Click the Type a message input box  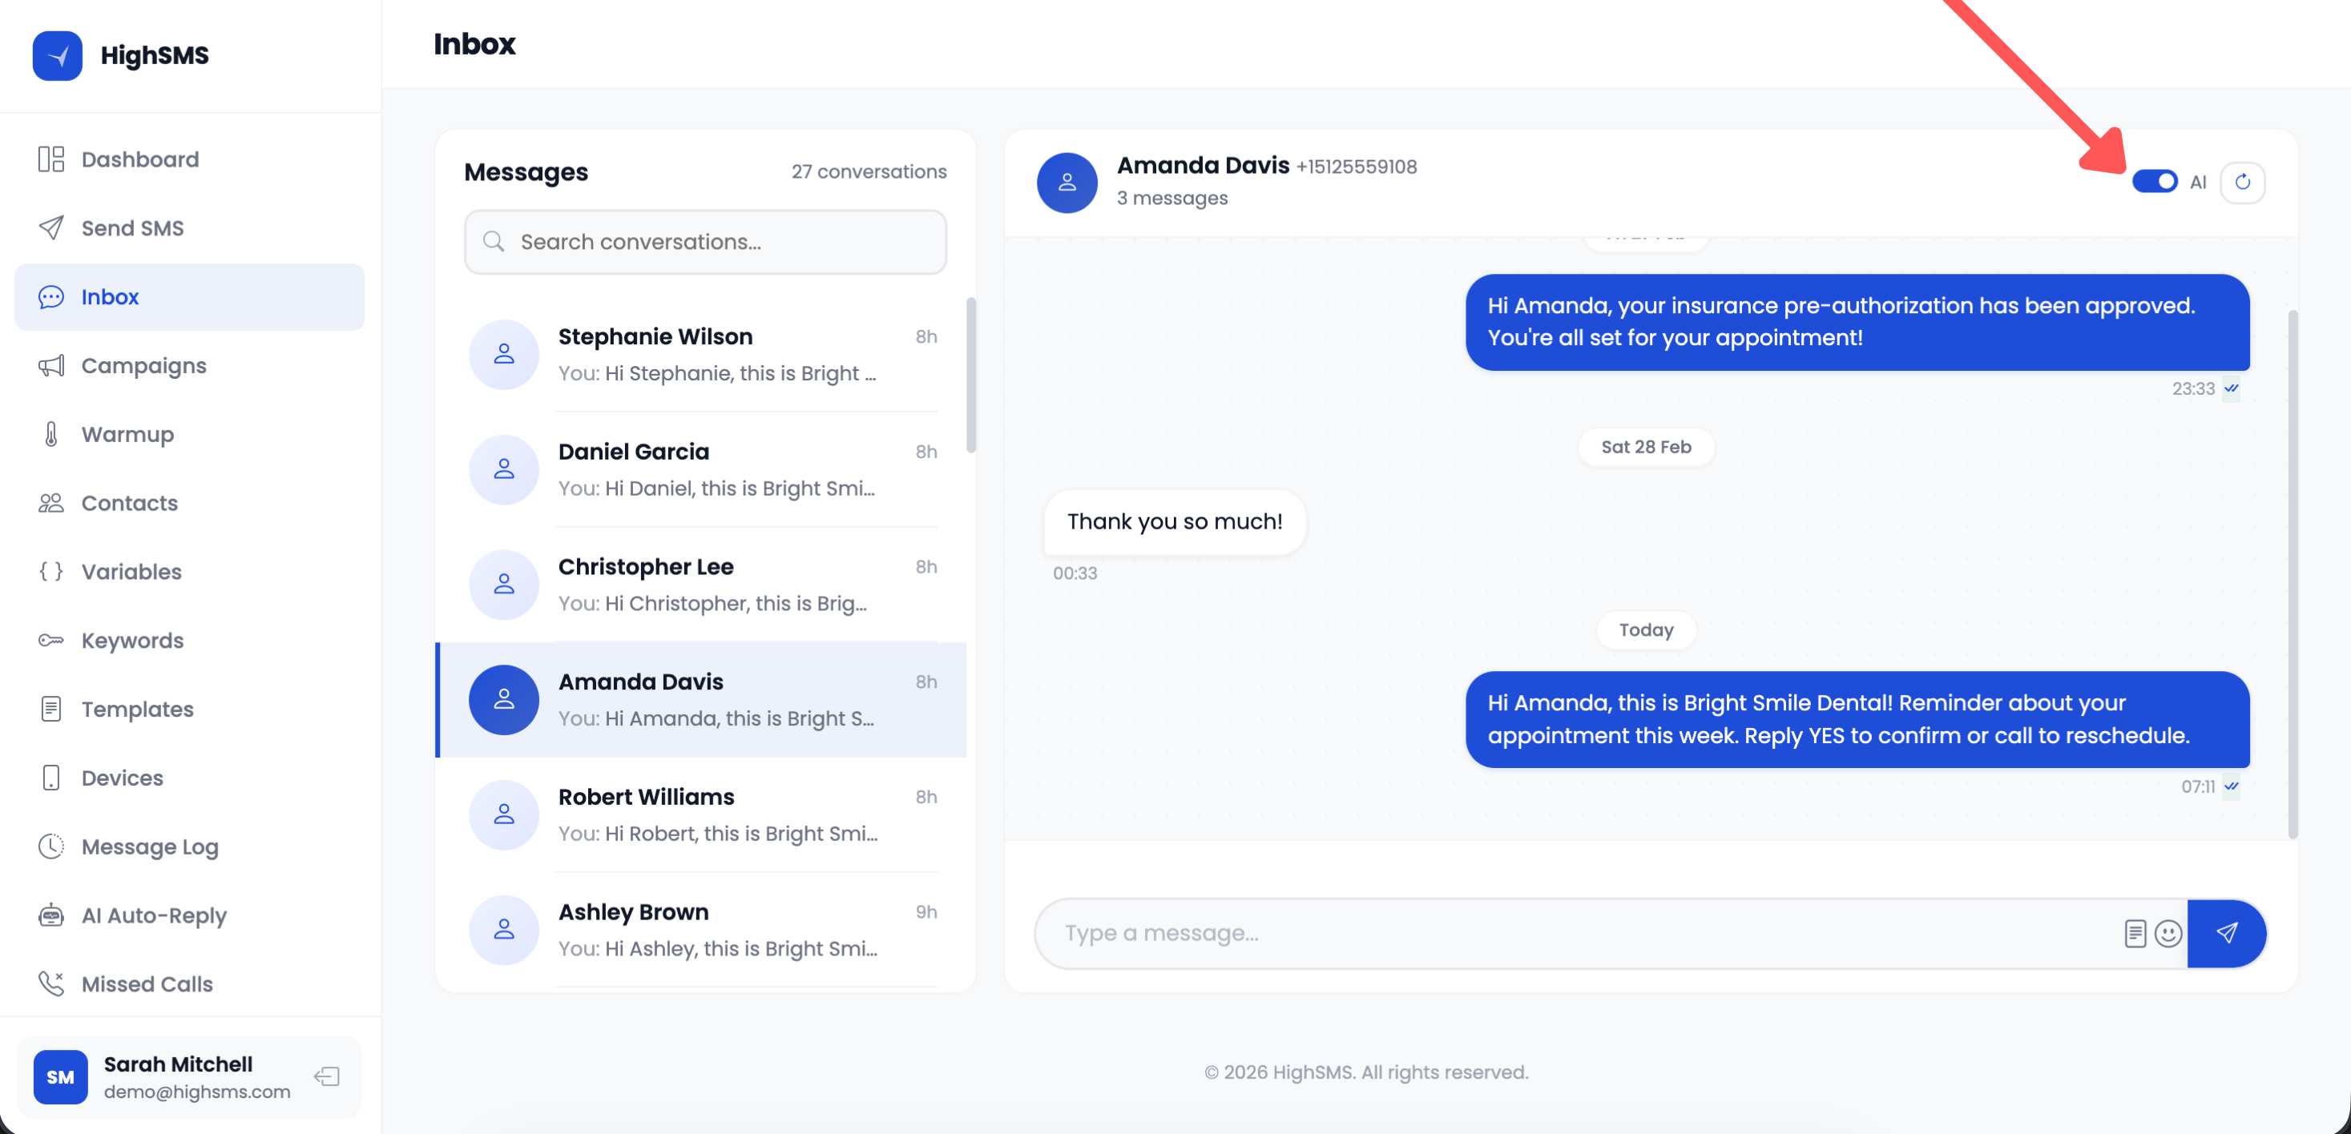[1551, 932]
